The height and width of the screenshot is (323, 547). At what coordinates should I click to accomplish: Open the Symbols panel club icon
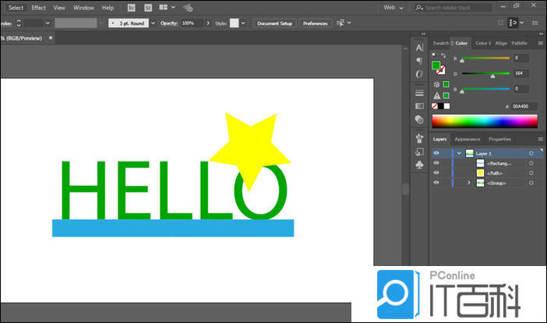point(419,165)
